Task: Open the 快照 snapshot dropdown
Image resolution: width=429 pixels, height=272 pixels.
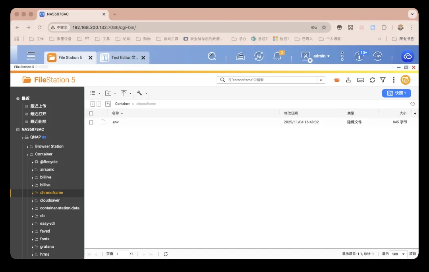Action: [396, 93]
